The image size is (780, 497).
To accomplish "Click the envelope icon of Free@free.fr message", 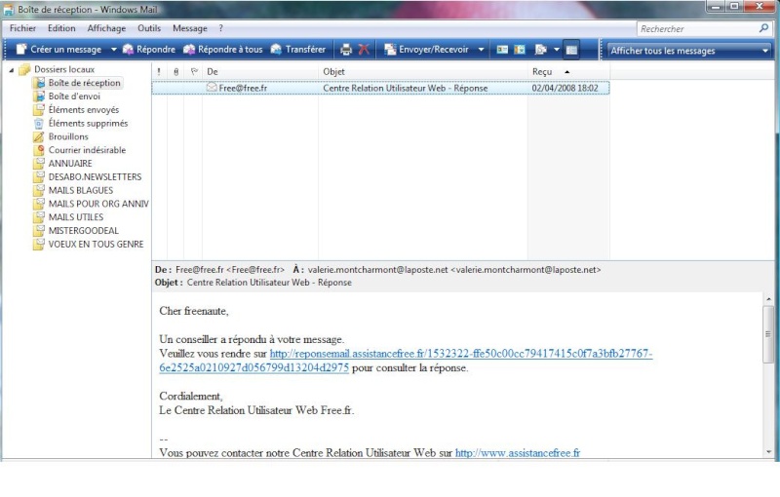I will tap(212, 88).
